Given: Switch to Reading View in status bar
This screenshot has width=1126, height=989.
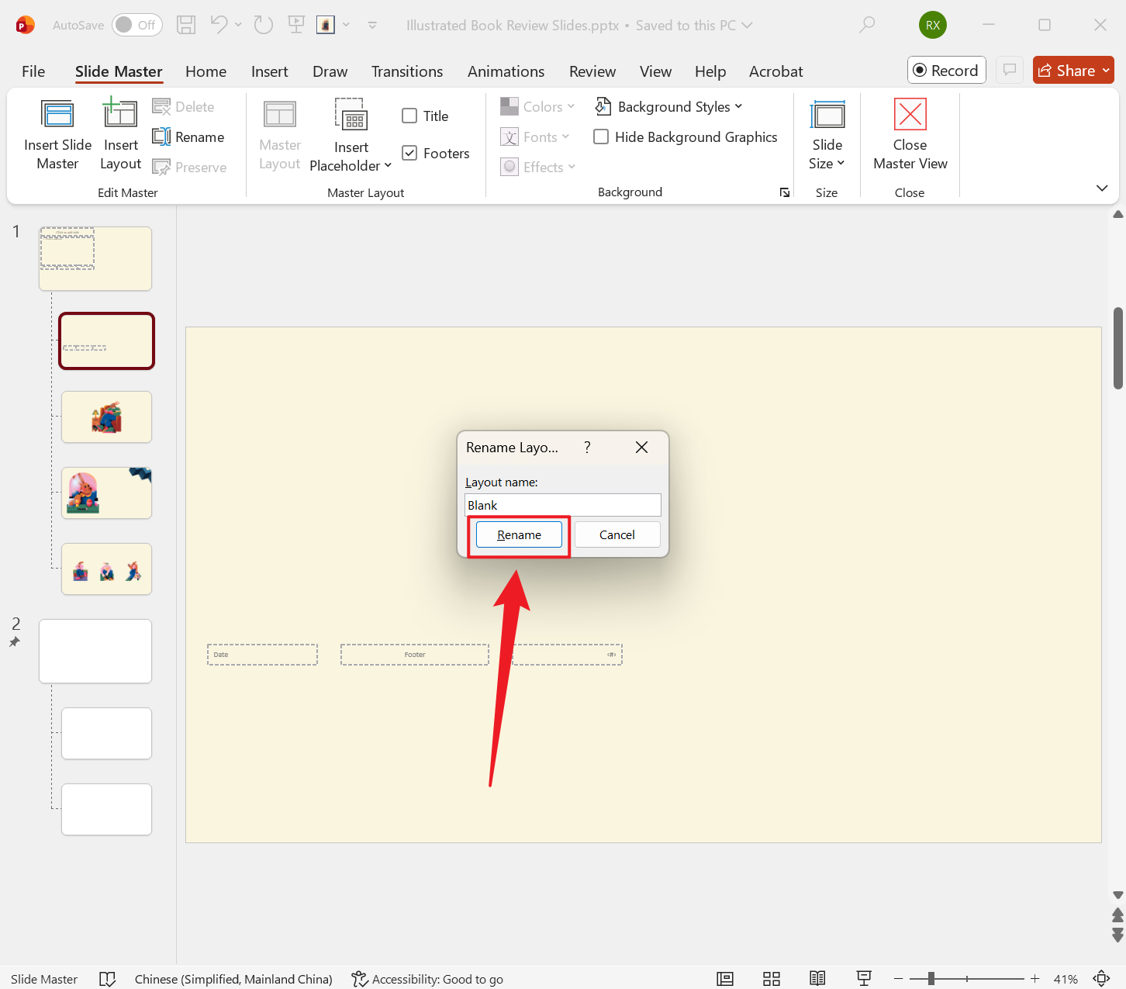Looking at the screenshot, I should pos(817,979).
